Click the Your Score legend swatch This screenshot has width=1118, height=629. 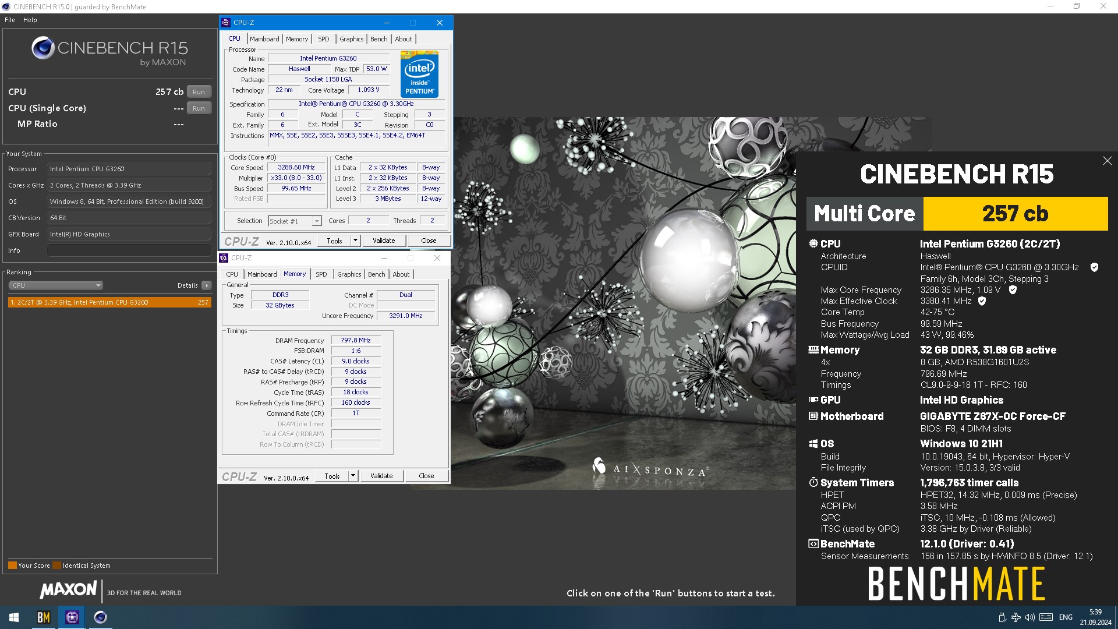pos(12,566)
